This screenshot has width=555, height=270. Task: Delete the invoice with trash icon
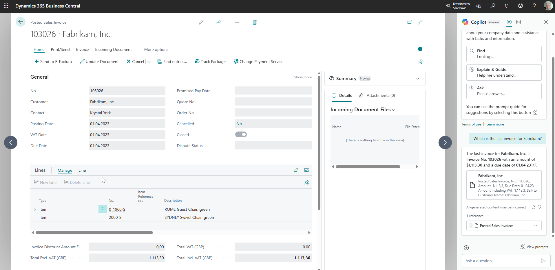click(x=255, y=22)
